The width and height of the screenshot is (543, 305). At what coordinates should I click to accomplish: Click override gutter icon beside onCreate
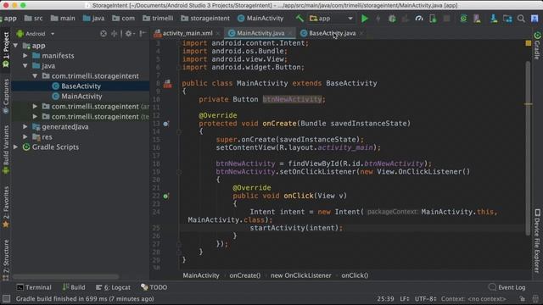(x=166, y=124)
